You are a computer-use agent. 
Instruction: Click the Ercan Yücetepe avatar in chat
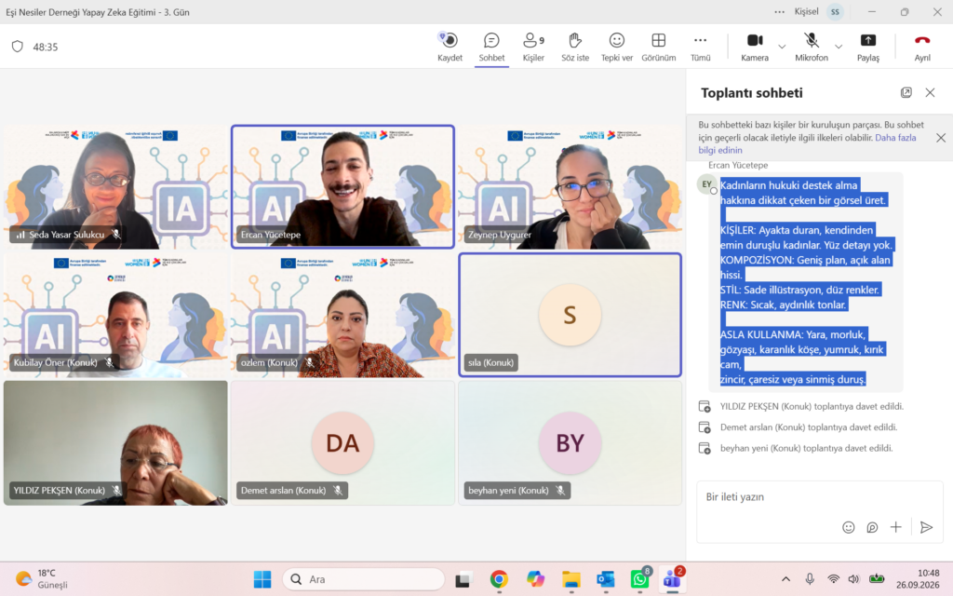pyautogui.click(x=707, y=184)
